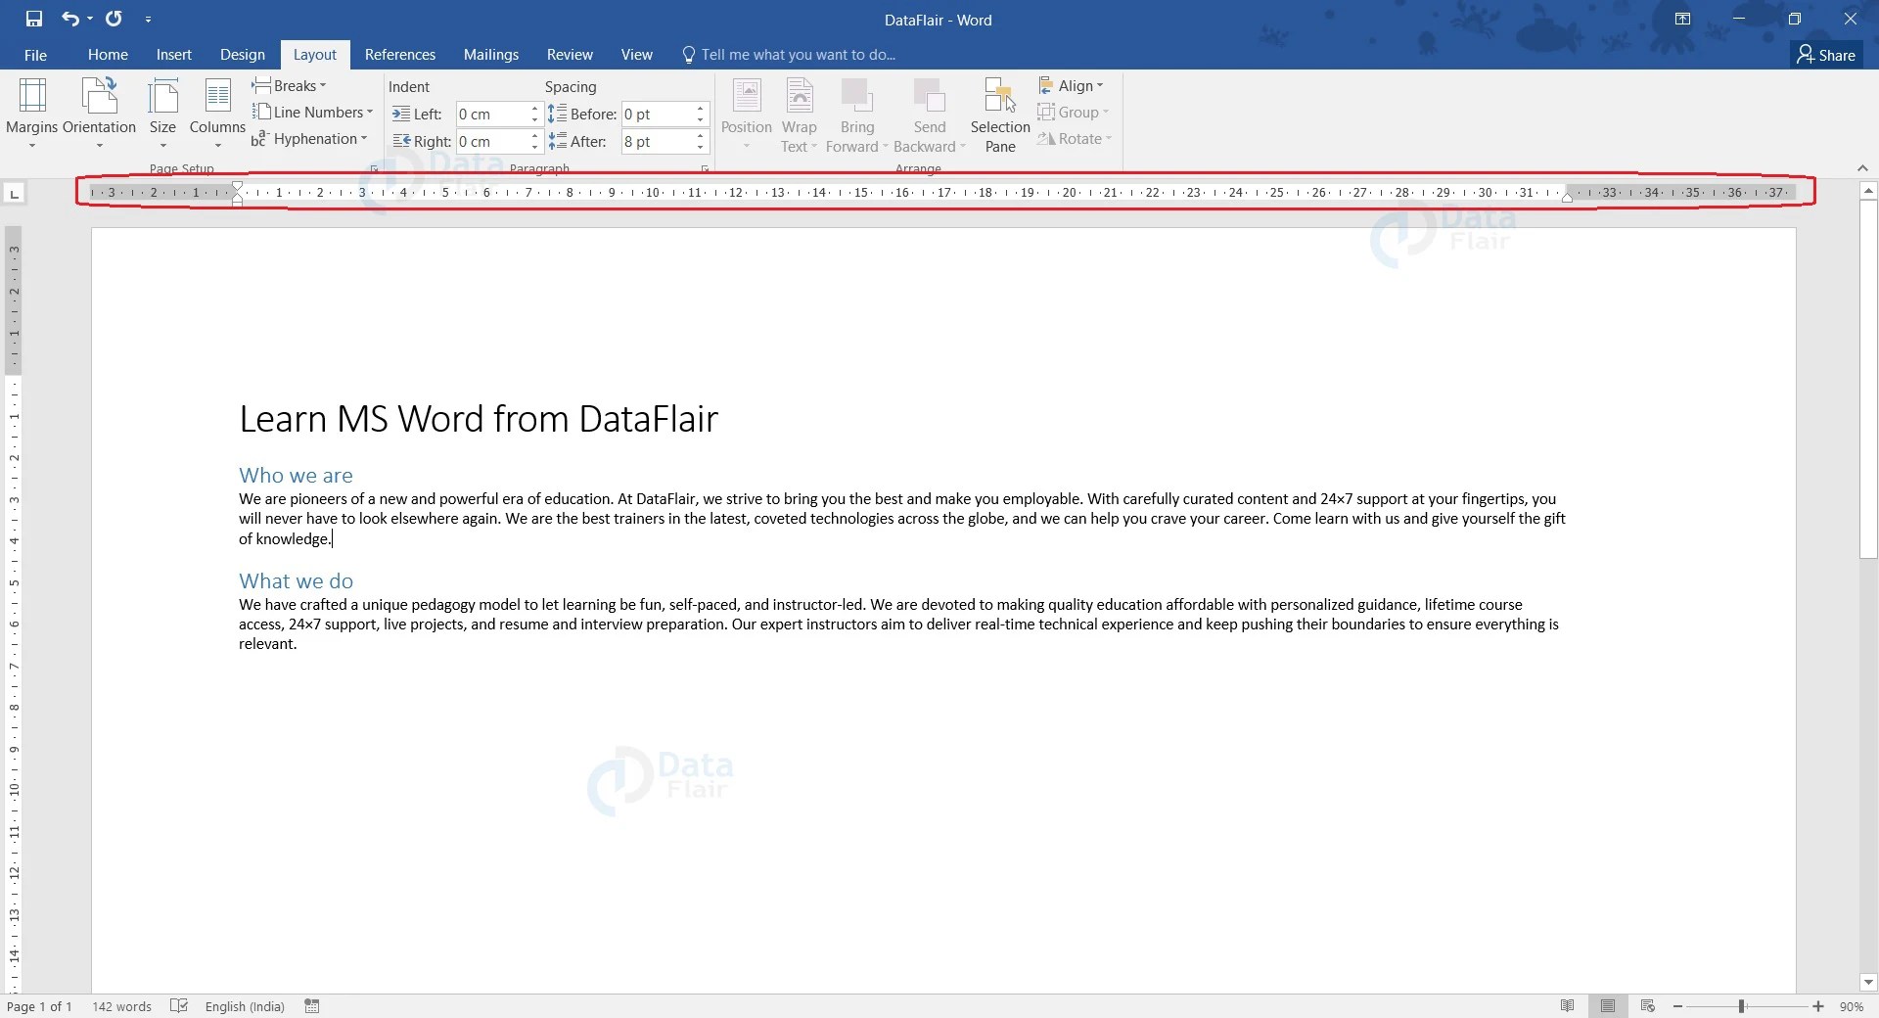The width and height of the screenshot is (1879, 1018).
Task: Expand the Line Numbers menu
Action: pyautogui.click(x=314, y=112)
